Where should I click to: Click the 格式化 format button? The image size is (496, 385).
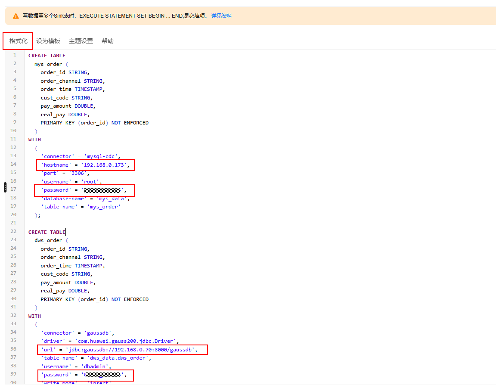[19, 41]
